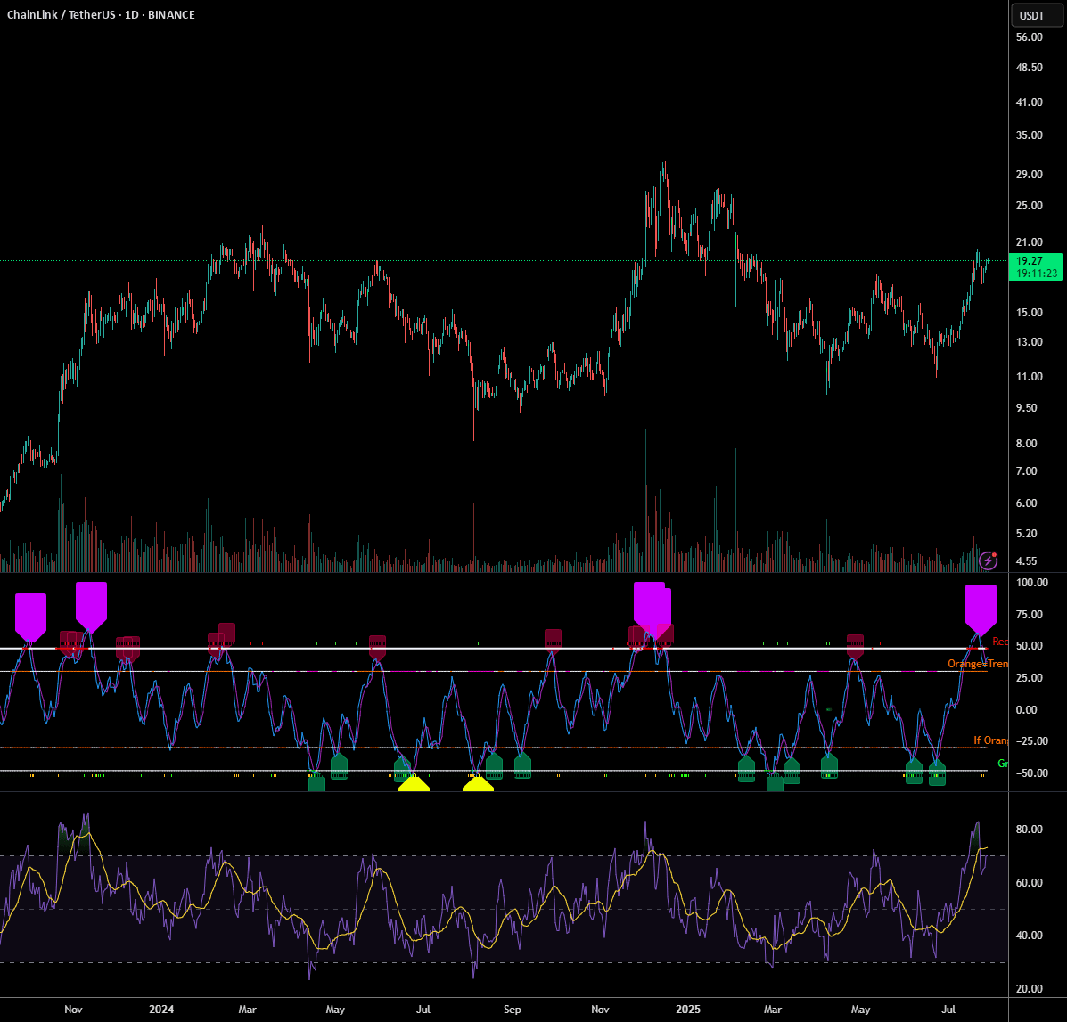Image resolution: width=1067 pixels, height=1022 pixels.
Task: Click the 20.00 RSI scale label
Action: coord(1029,988)
